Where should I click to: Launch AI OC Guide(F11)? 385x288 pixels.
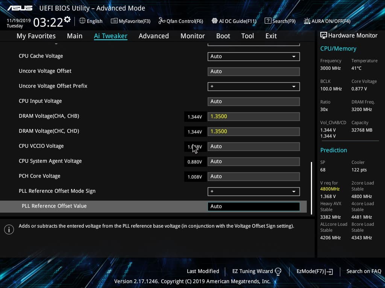click(x=234, y=21)
